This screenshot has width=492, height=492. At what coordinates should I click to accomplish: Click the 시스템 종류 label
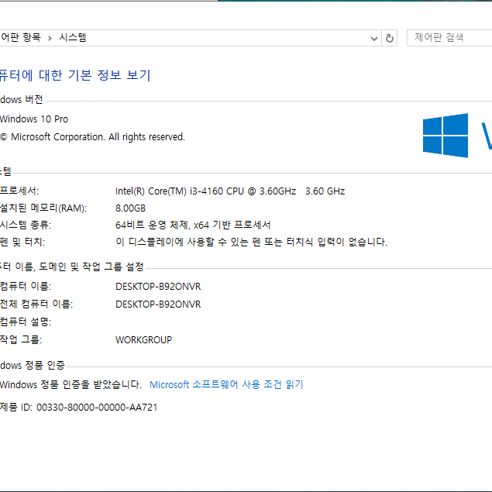click(x=26, y=225)
